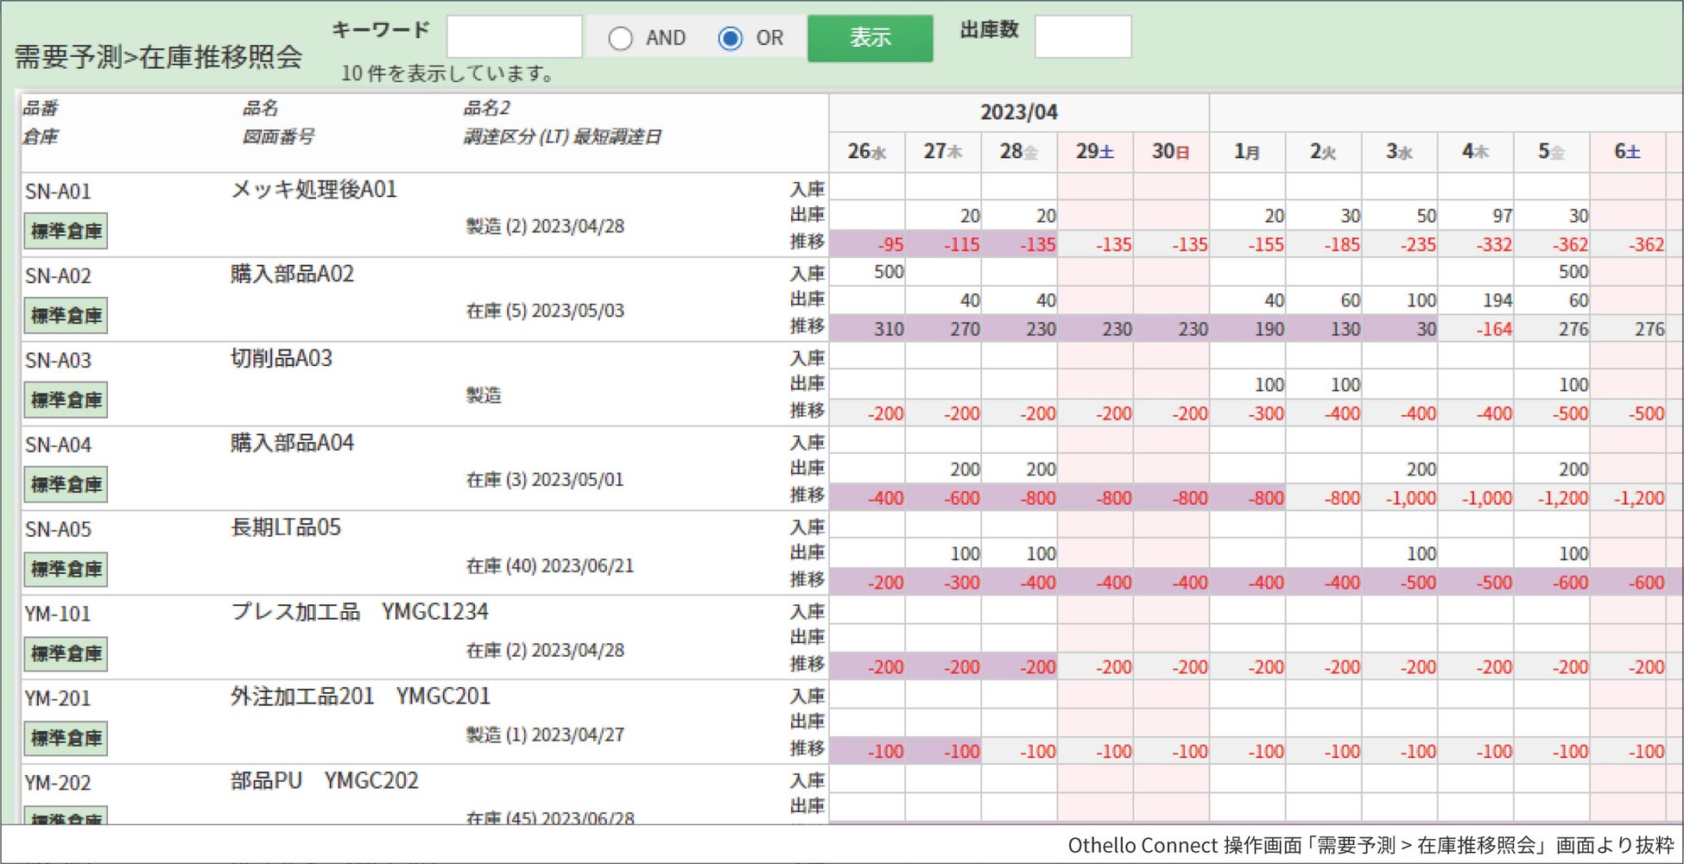Viewport: 1684px width, 864px height.
Task: Select the 29土 Saturday column header
Action: [x=1095, y=152]
